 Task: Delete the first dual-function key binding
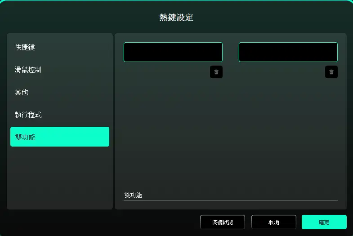pyautogui.click(x=216, y=72)
